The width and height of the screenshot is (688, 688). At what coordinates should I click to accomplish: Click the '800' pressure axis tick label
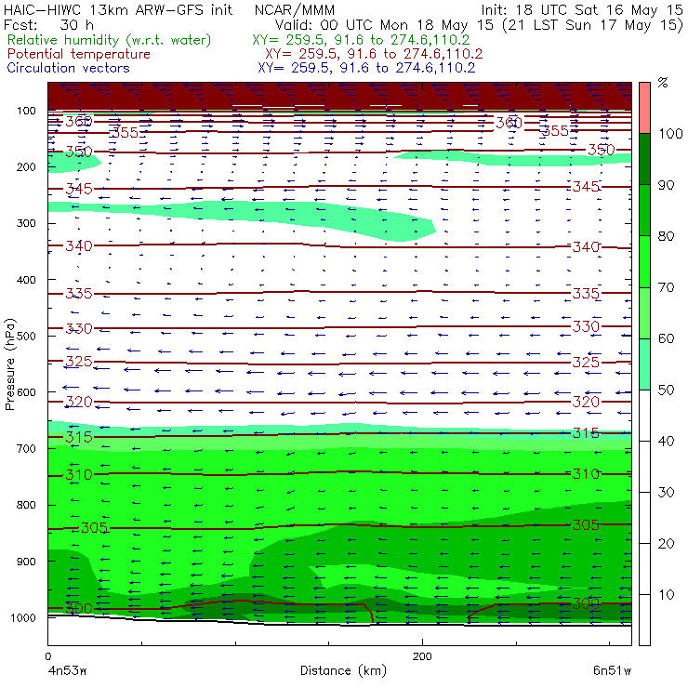26,505
